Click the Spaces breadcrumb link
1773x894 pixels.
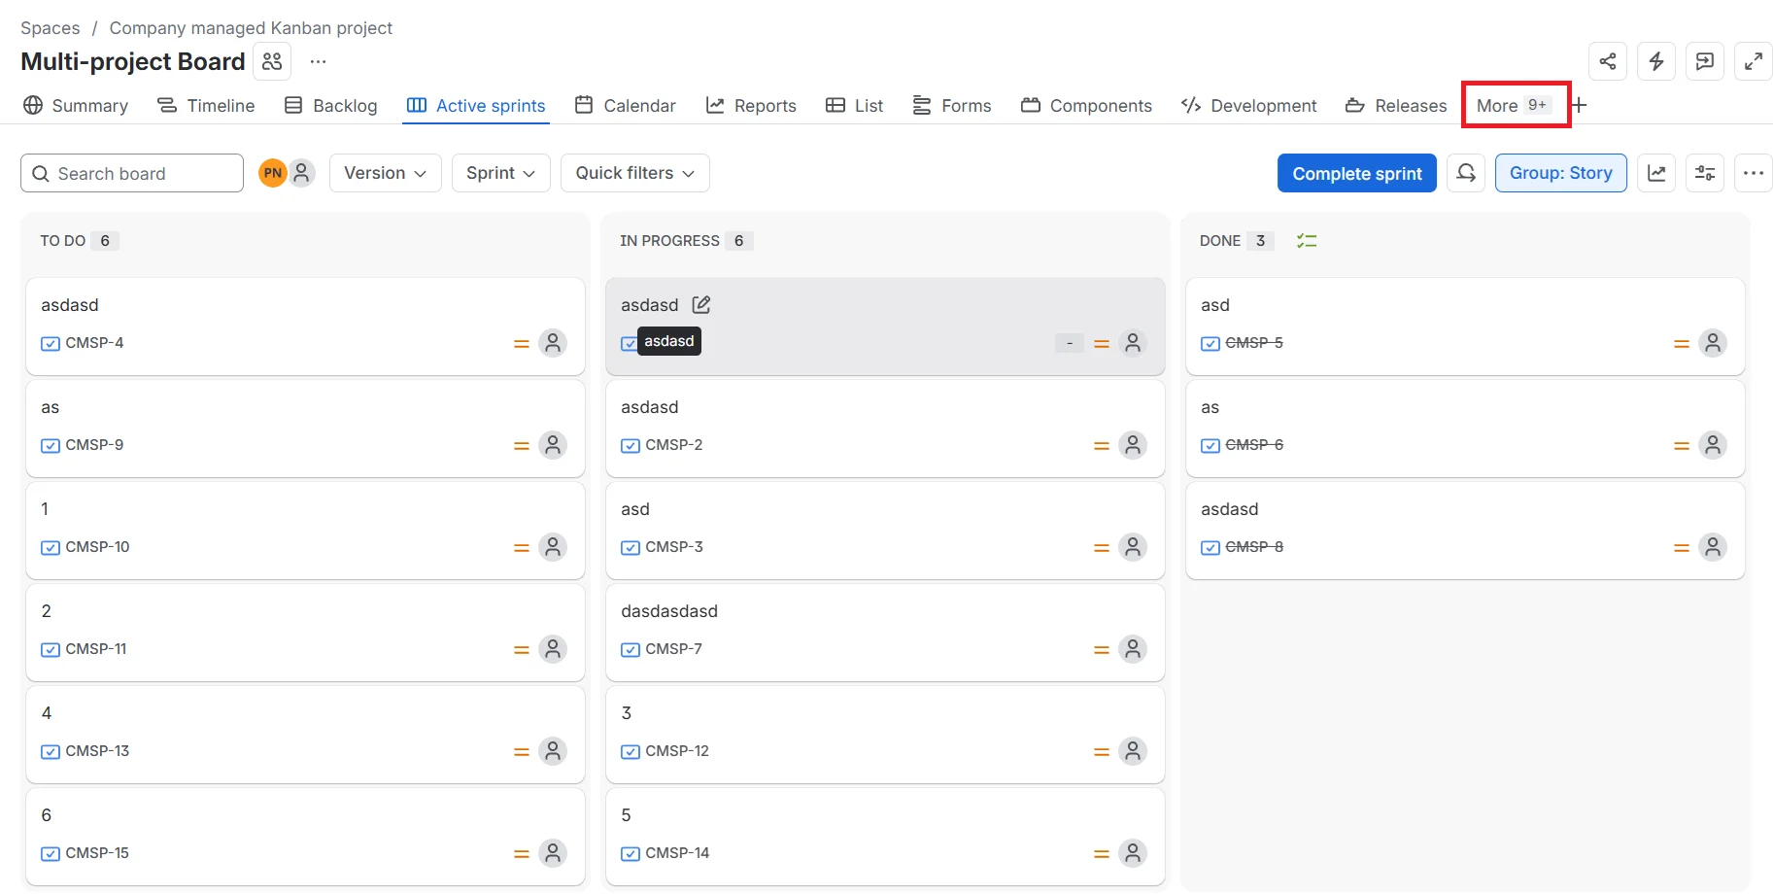point(51,28)
